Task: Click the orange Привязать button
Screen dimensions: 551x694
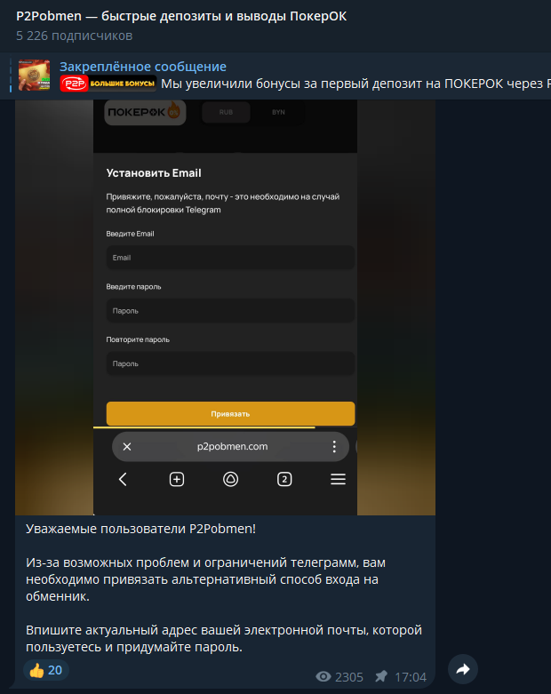Action: [x=230, y=414]
